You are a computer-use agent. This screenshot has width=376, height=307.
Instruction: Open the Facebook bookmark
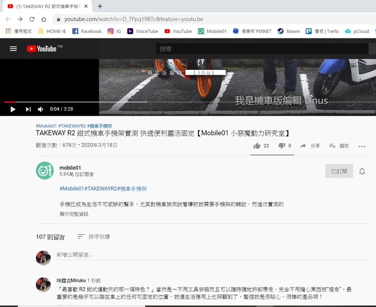[87, 31]
